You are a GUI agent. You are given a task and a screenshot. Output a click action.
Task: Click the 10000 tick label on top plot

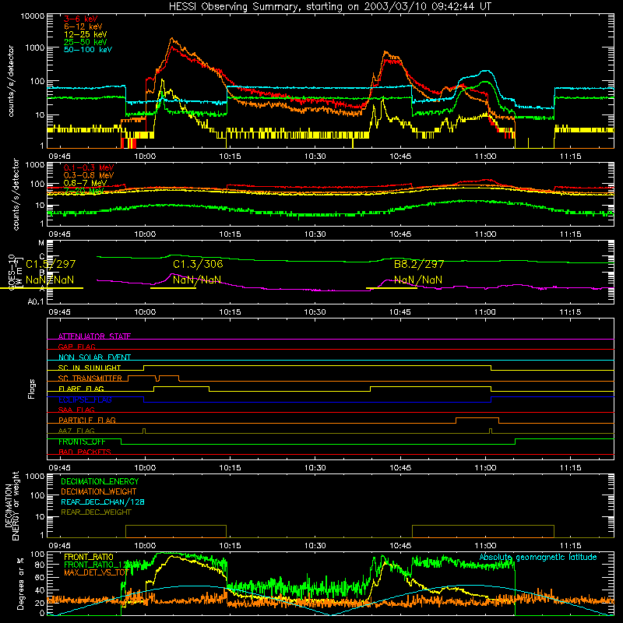click(33, 16)
